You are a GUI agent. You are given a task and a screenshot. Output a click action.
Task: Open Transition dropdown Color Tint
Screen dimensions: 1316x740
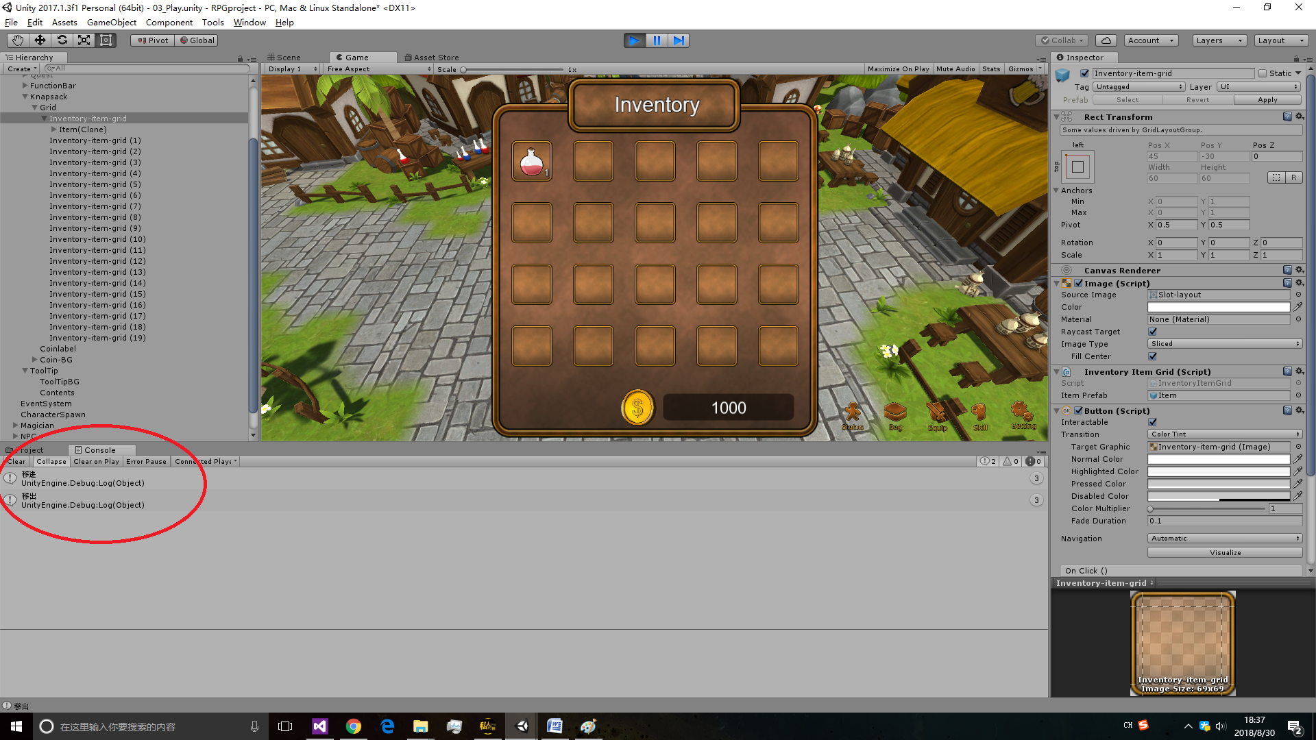point(1225,434)
